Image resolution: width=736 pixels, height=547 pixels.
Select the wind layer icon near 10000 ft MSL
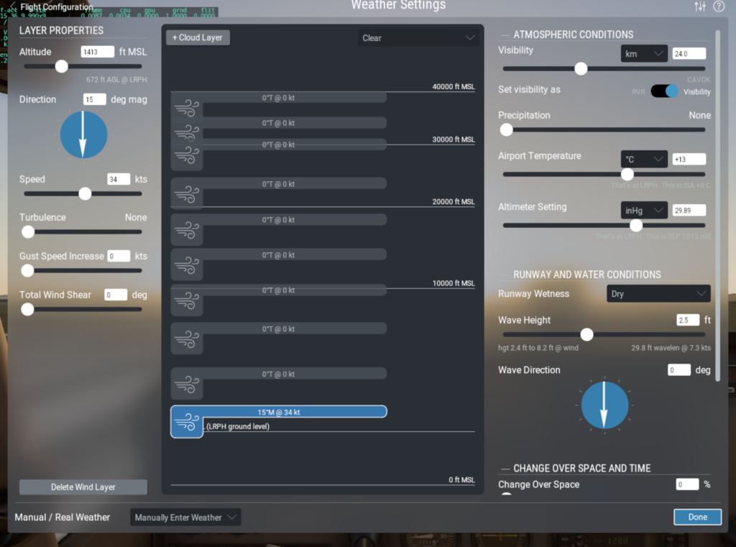point(187,301)
